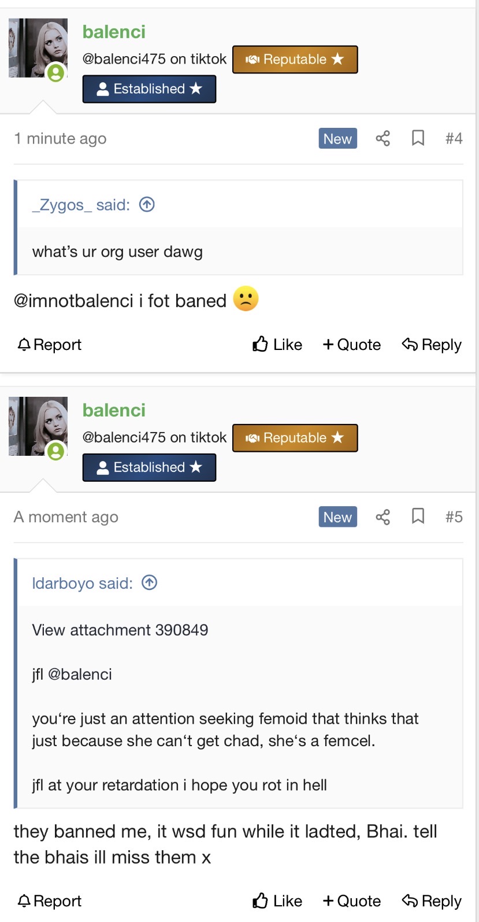Quote post #5
The width and height of the screenshot is (479, 922).
[x=352, y=901]
